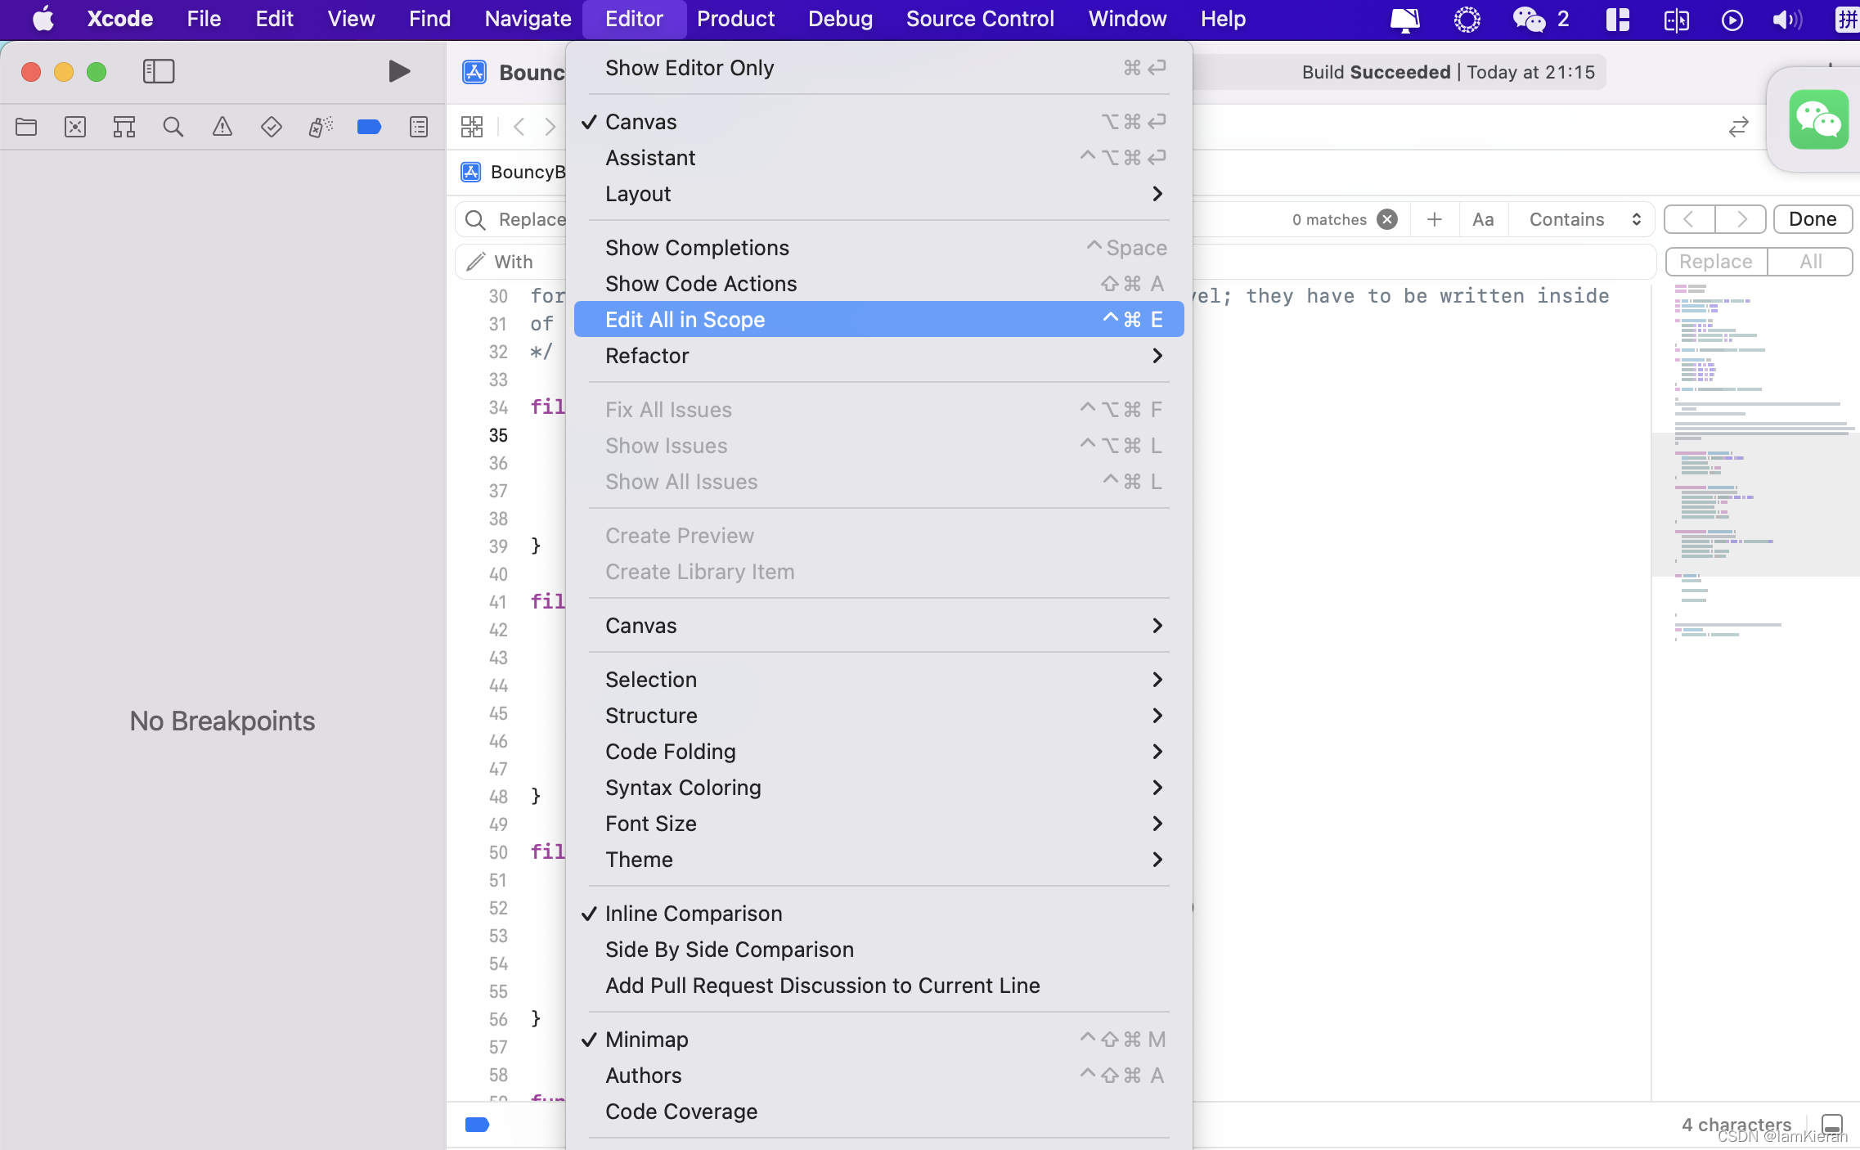The width and height of the screenshot is (1860, 1150).
Task: Toggle the Navigator panel icon
Action: [157, 70]
